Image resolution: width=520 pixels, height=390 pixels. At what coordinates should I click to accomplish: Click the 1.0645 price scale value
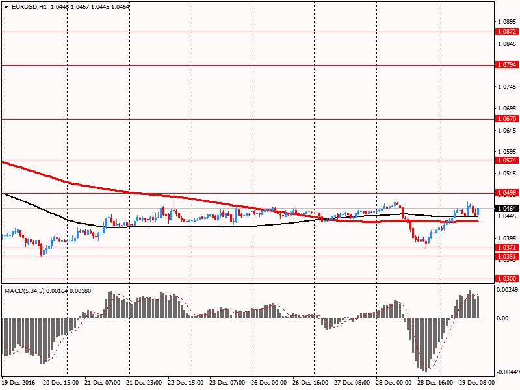point(508,130)
